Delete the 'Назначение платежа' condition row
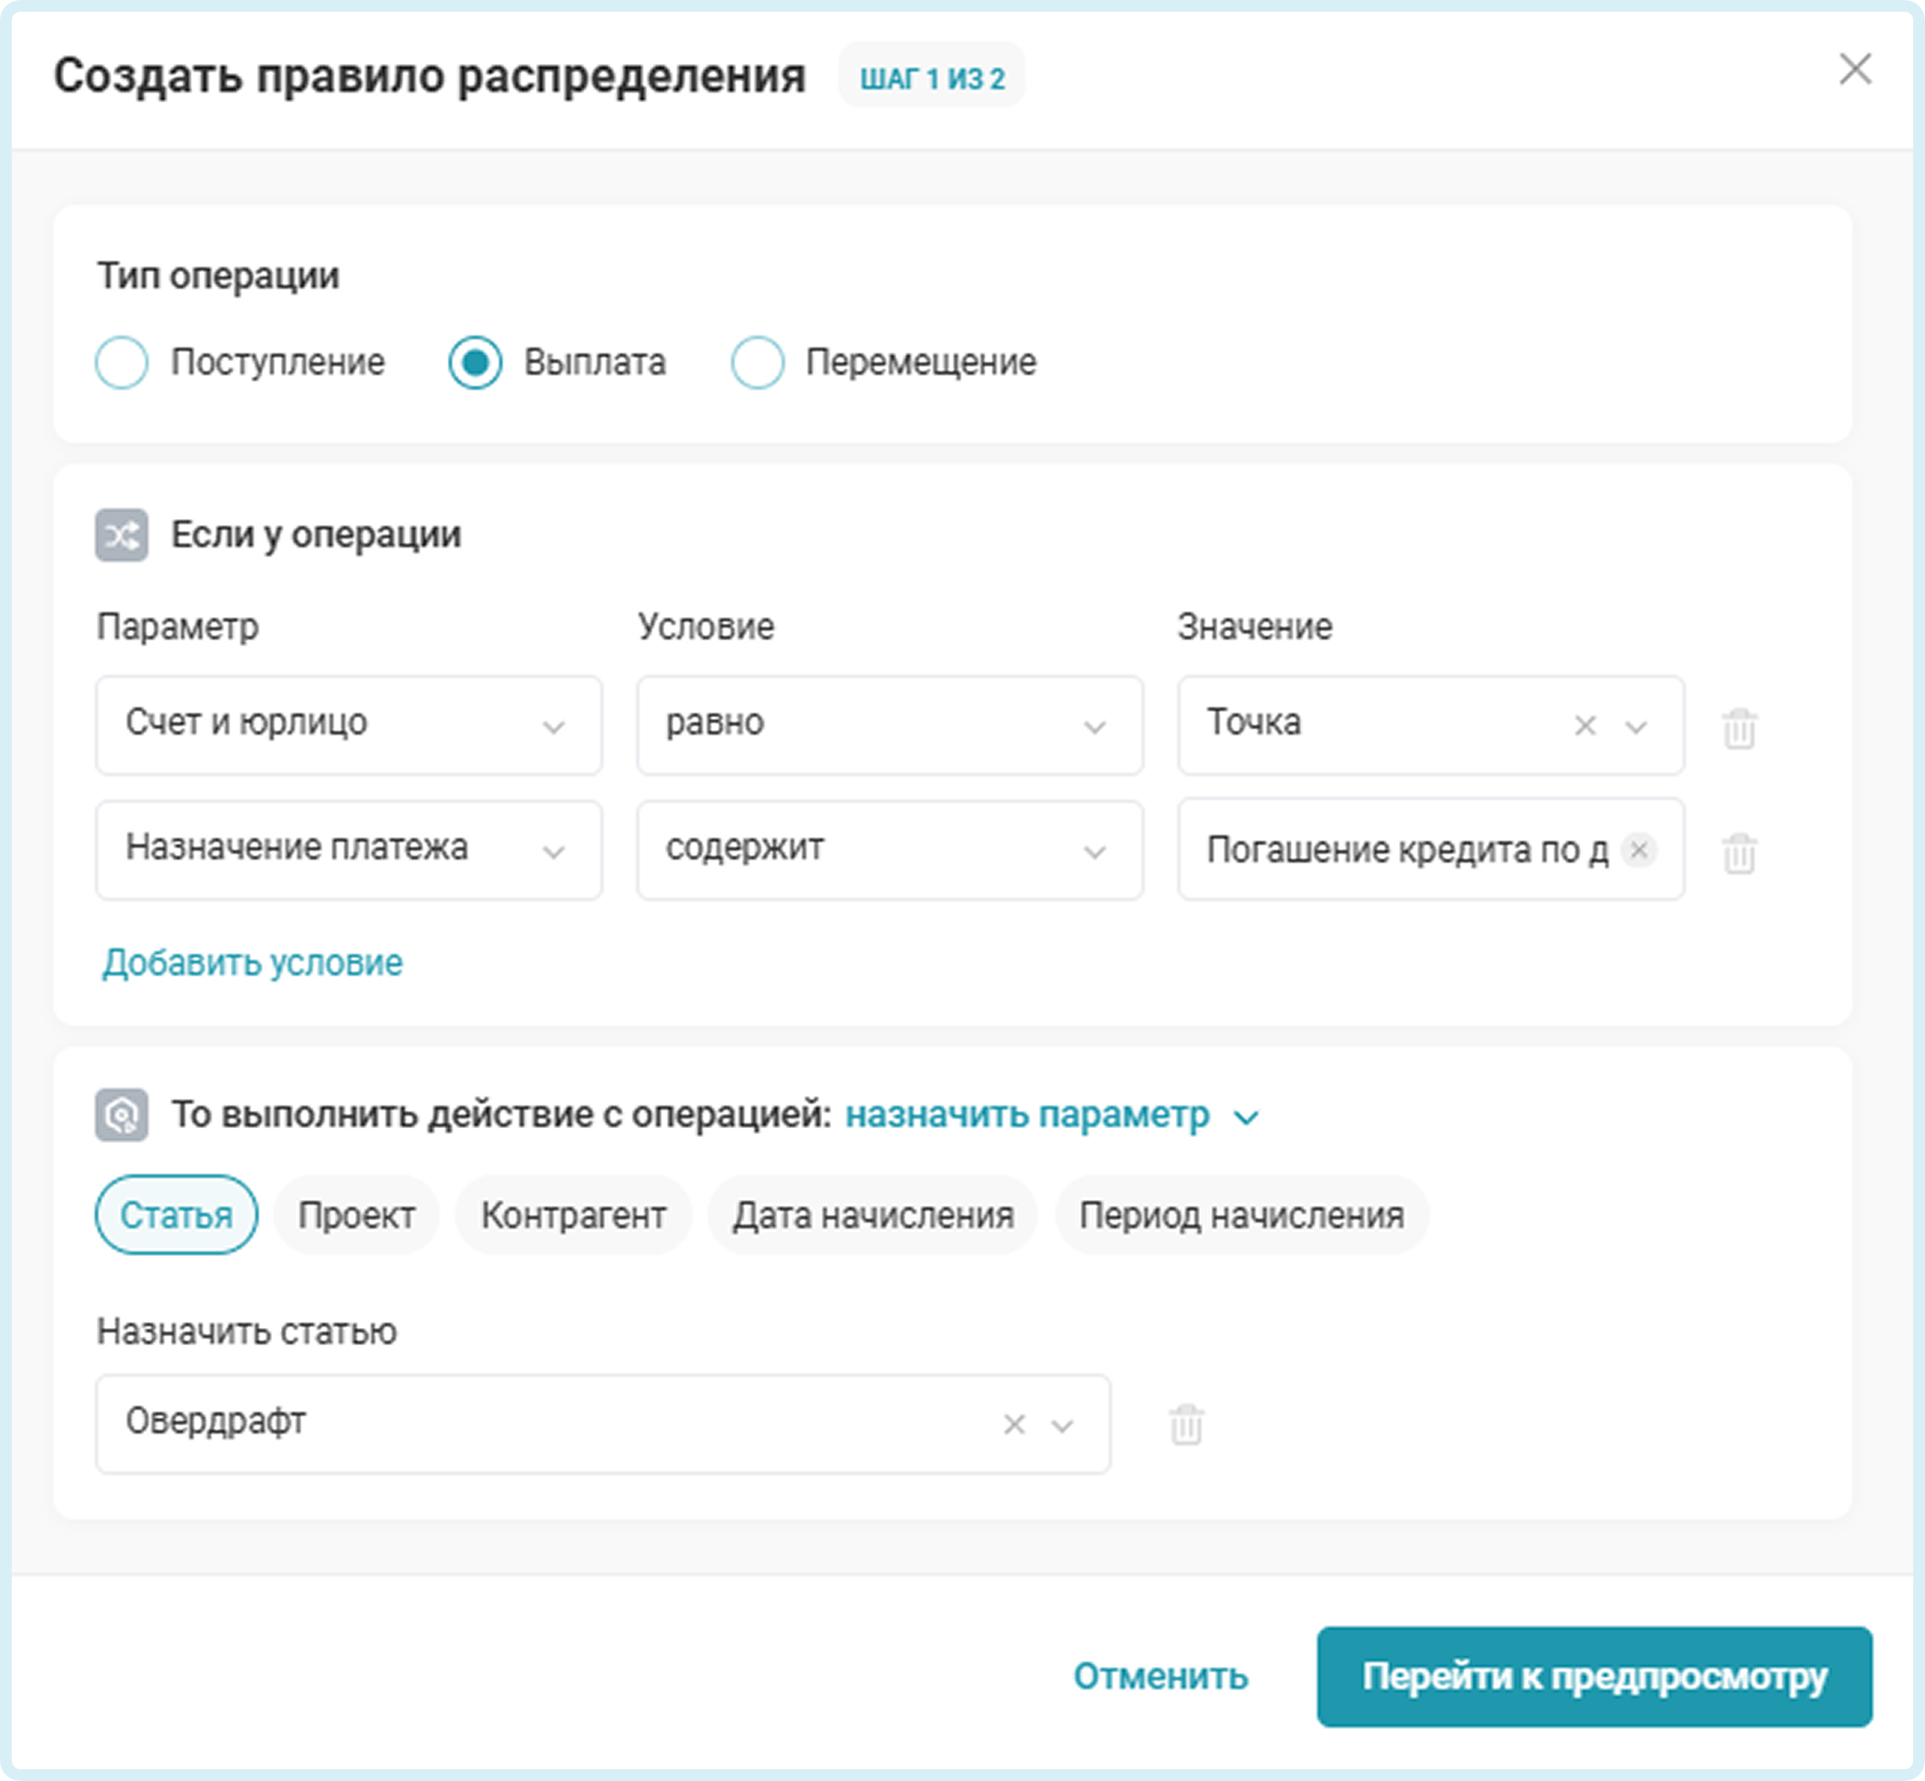 (1739, 853)
